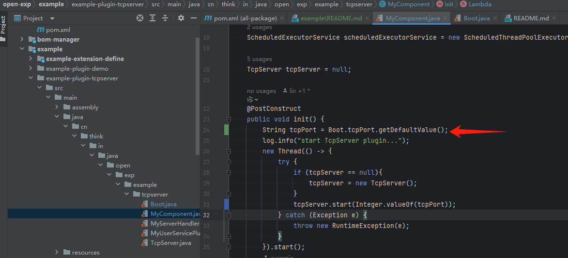Collapse example-plugin-tcpserver node
Image resolution: width=568 pixels, height=258 pixels.
pos(31,78)
